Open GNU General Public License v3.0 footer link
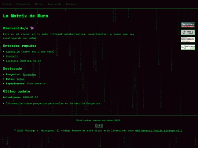This screenshot has width=198, height=148. click(x=159, y=130)
